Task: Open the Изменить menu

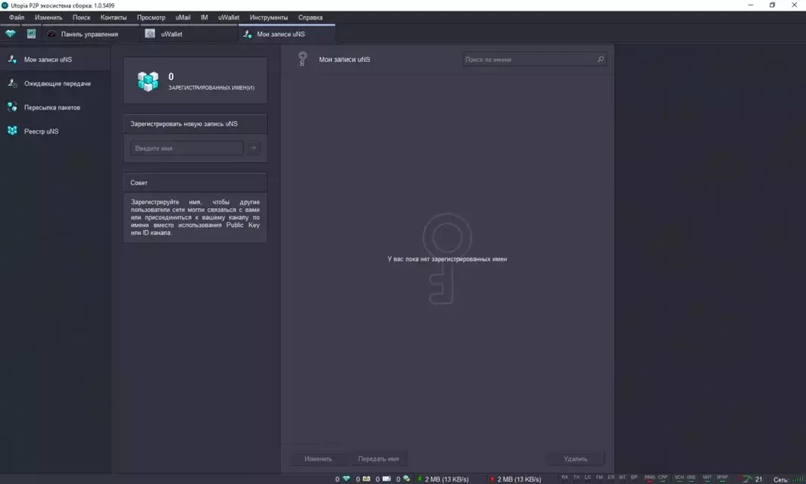Action: [x=48, y=17]
